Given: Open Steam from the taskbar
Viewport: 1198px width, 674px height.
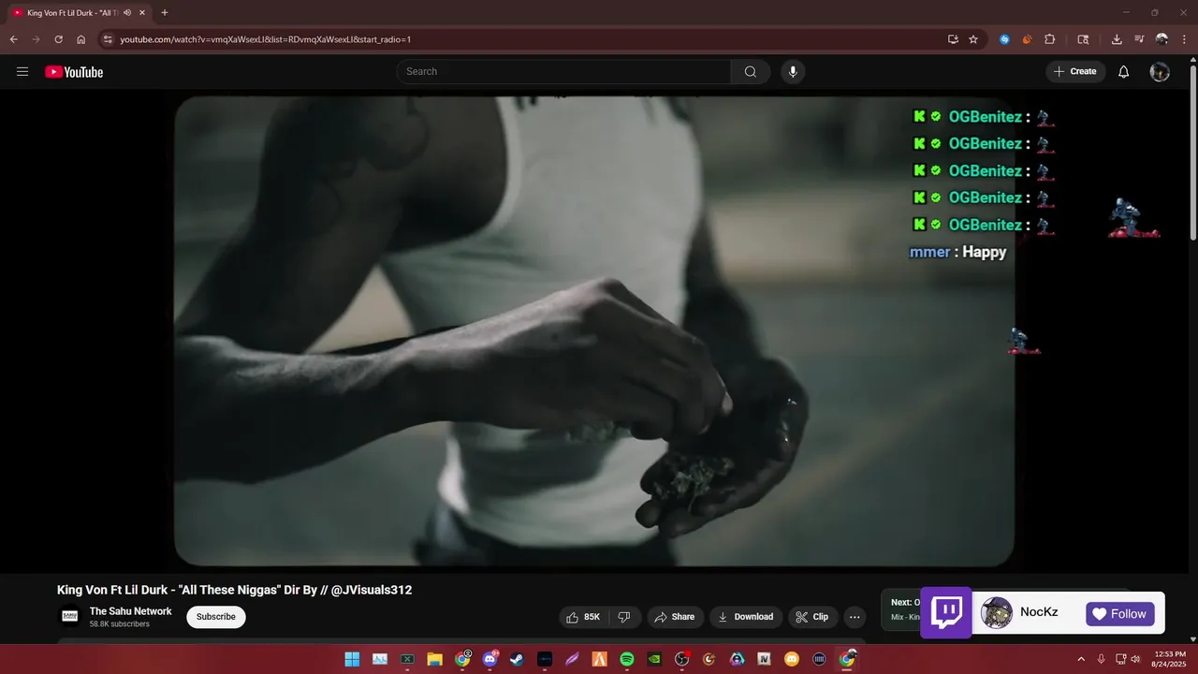Looking at the screenshot, I should 517,659.
